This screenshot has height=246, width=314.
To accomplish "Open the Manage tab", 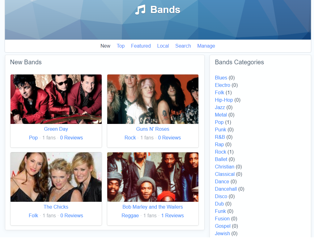I will pyautogui.click(x=206, y=46).
